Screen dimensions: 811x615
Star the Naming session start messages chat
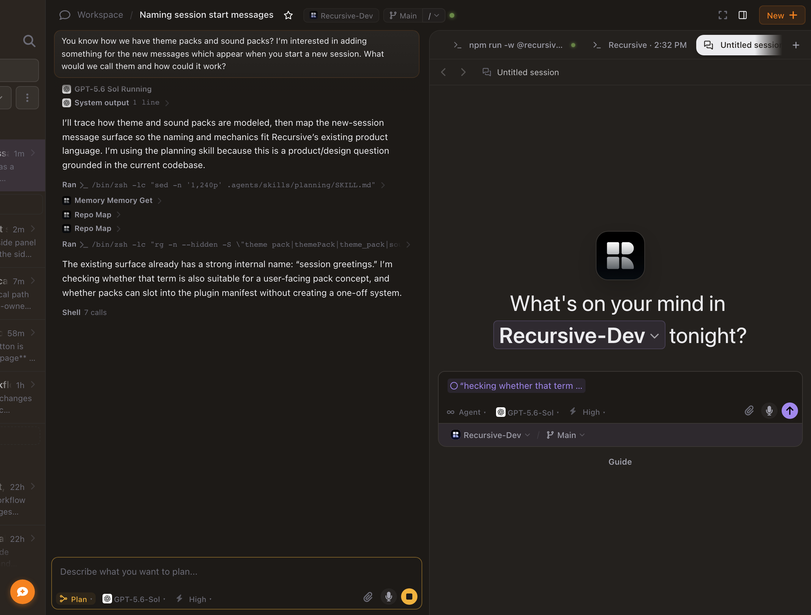(x=288, y=15)
